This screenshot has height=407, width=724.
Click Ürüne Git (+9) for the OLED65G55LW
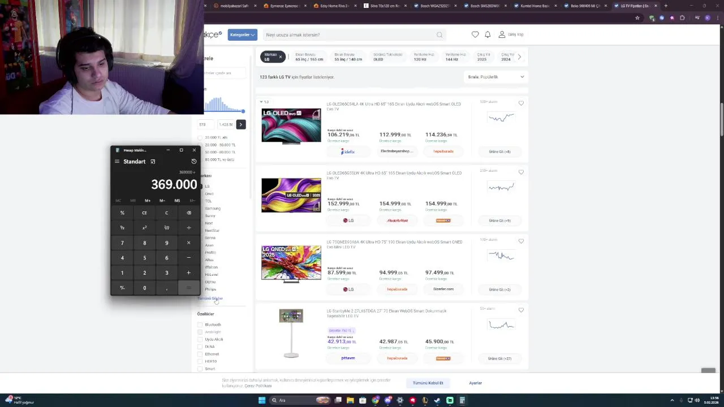499,220
